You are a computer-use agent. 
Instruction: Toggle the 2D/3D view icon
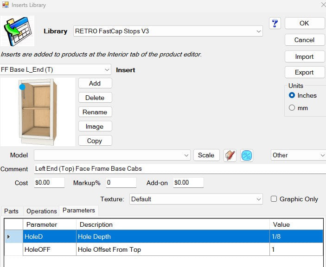pos(247,155)
